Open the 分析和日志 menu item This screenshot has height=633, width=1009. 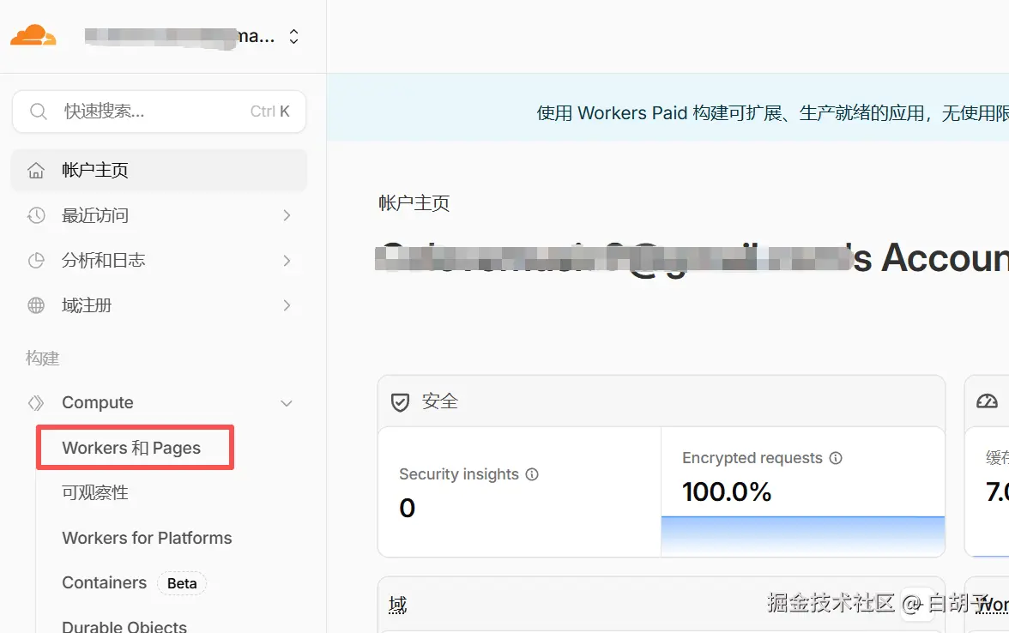pos(159,261)
